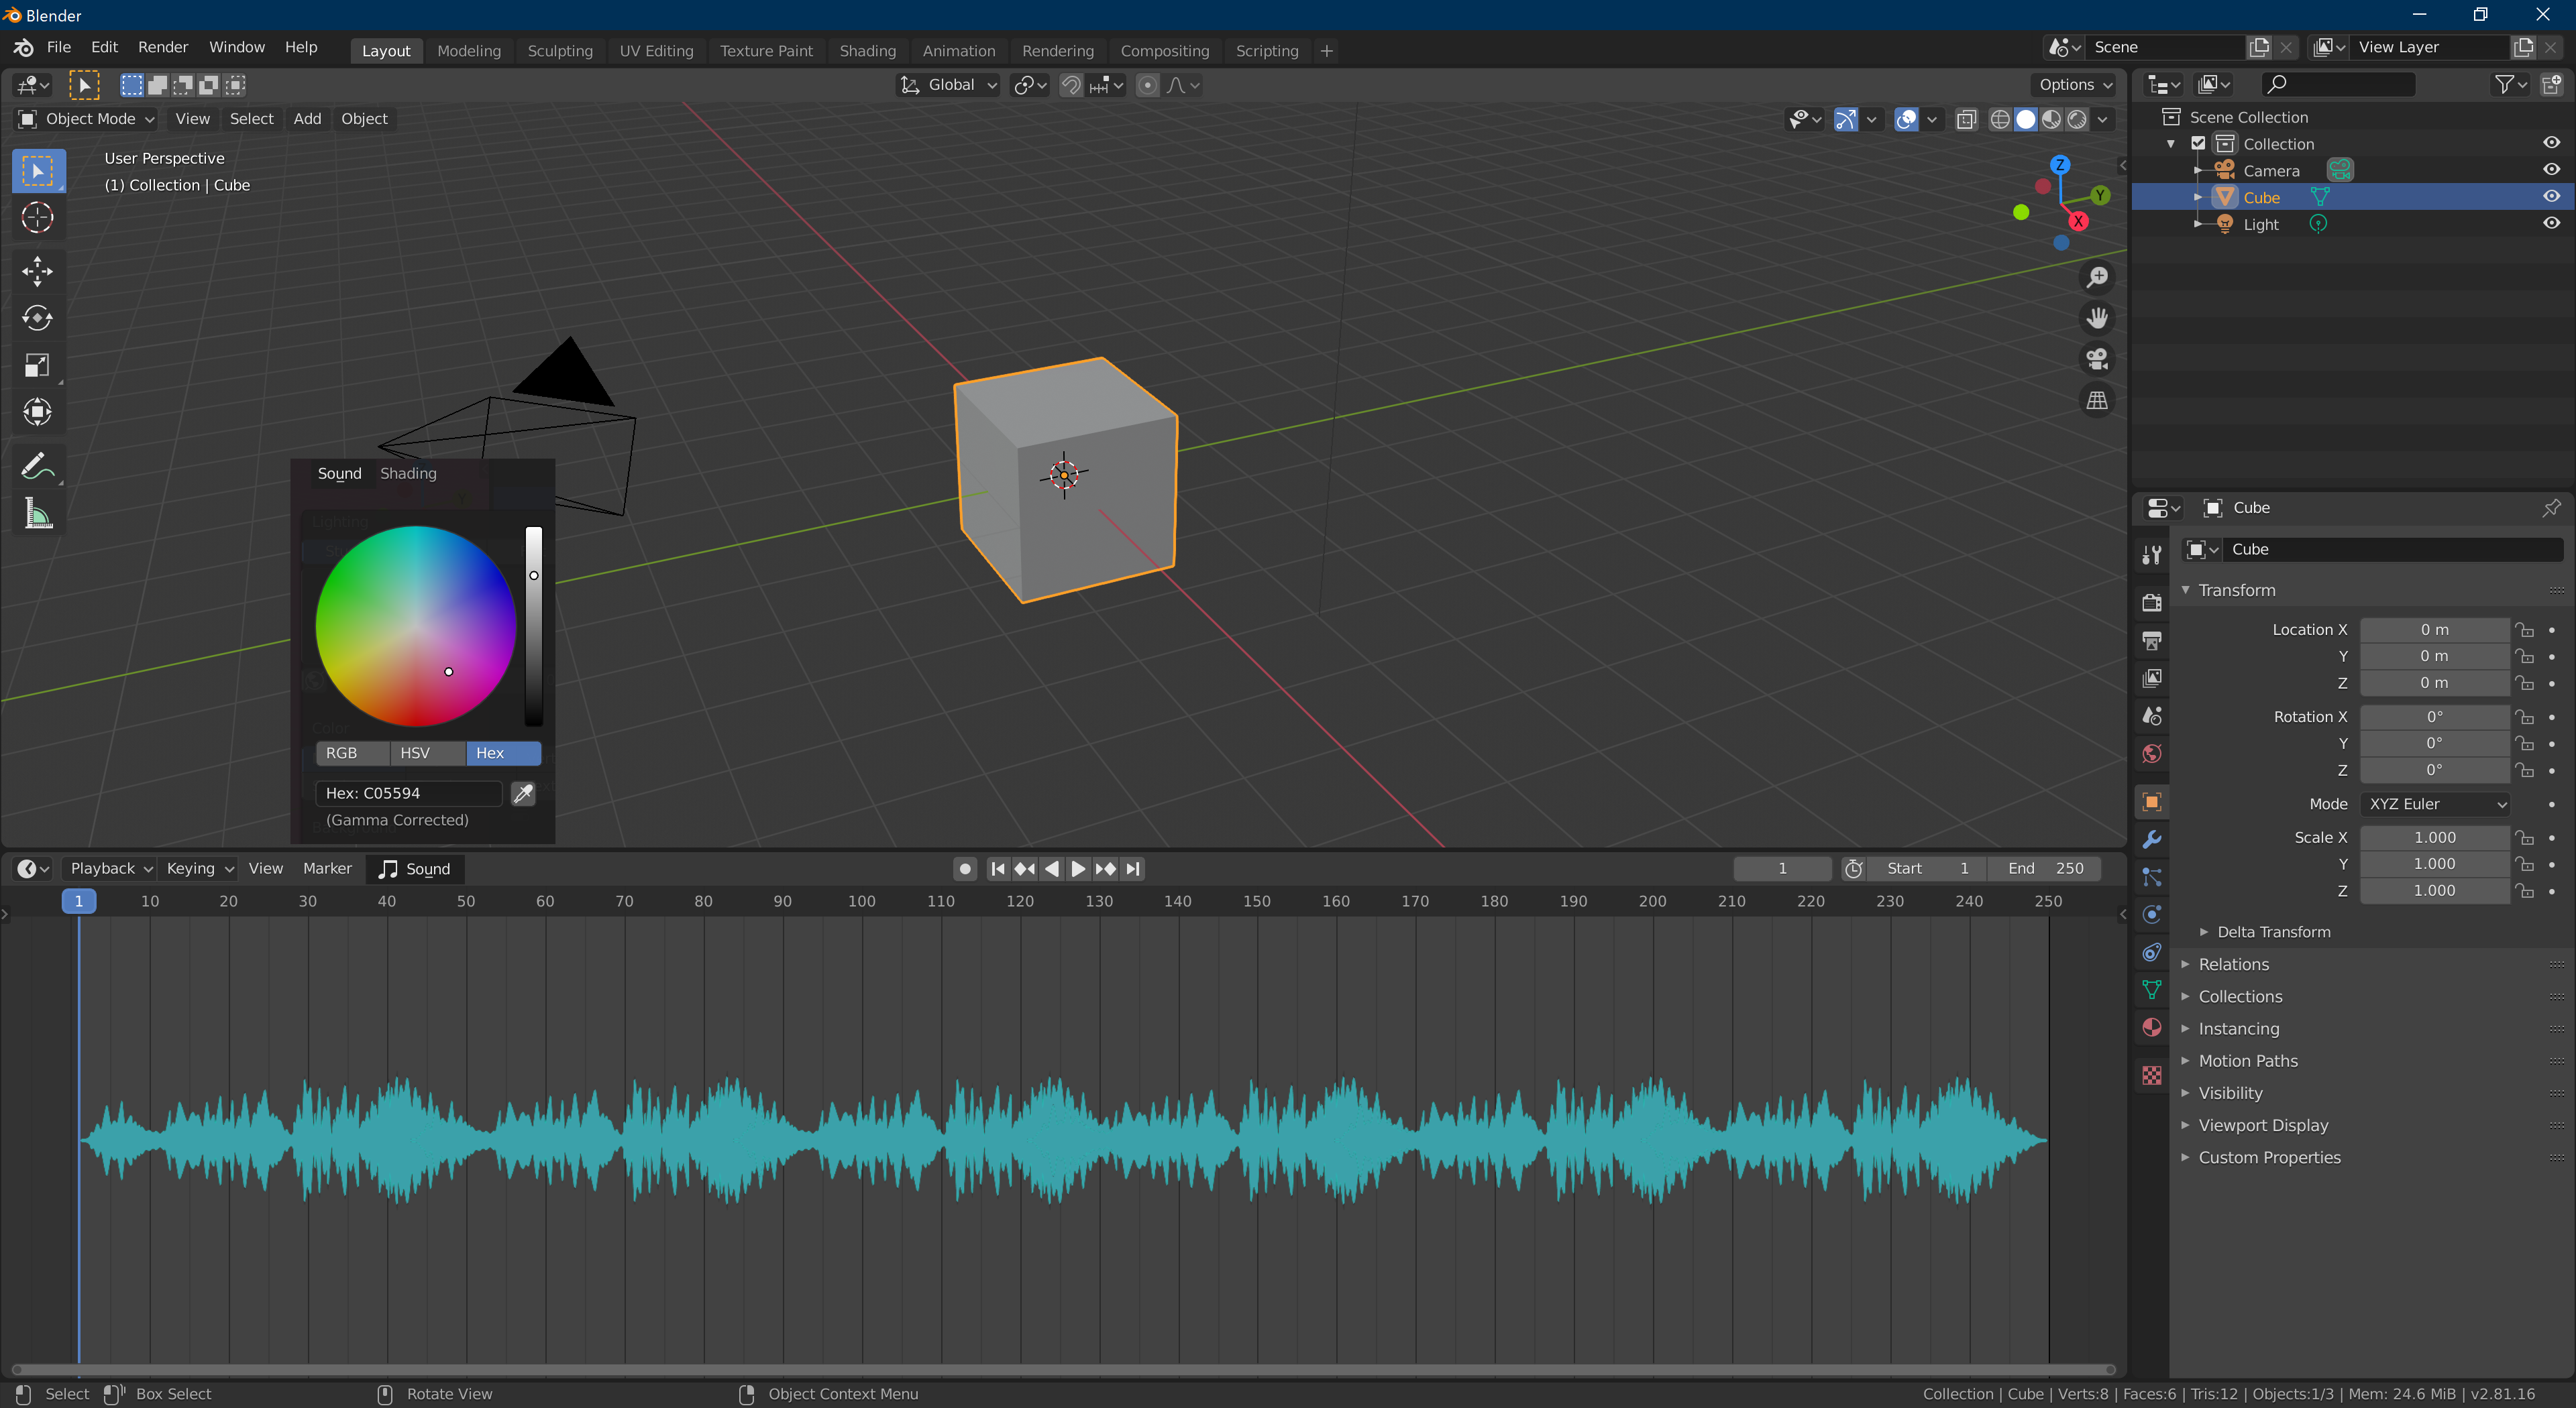The width and height of the screenshot is (2576, 1408).
Task: Hide Camera in outliner via eye
Action: pos(2551,170)
